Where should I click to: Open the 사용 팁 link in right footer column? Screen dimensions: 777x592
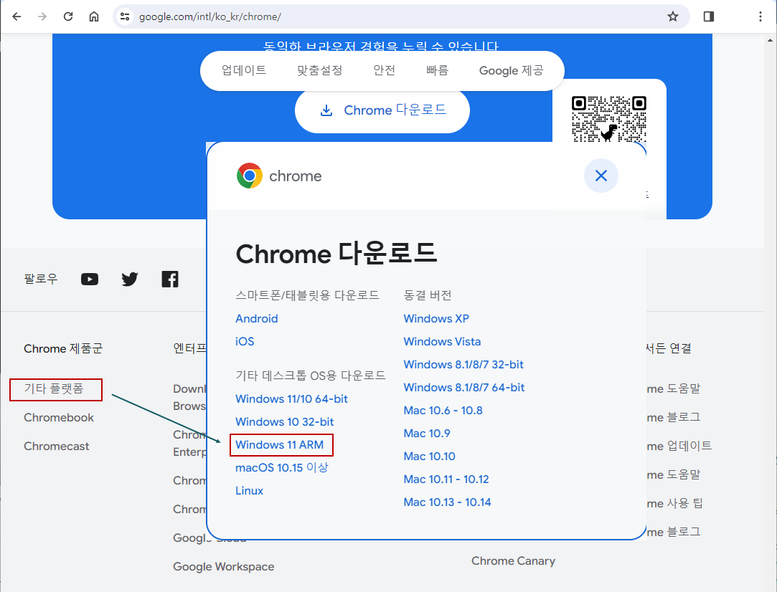point(675,503)
